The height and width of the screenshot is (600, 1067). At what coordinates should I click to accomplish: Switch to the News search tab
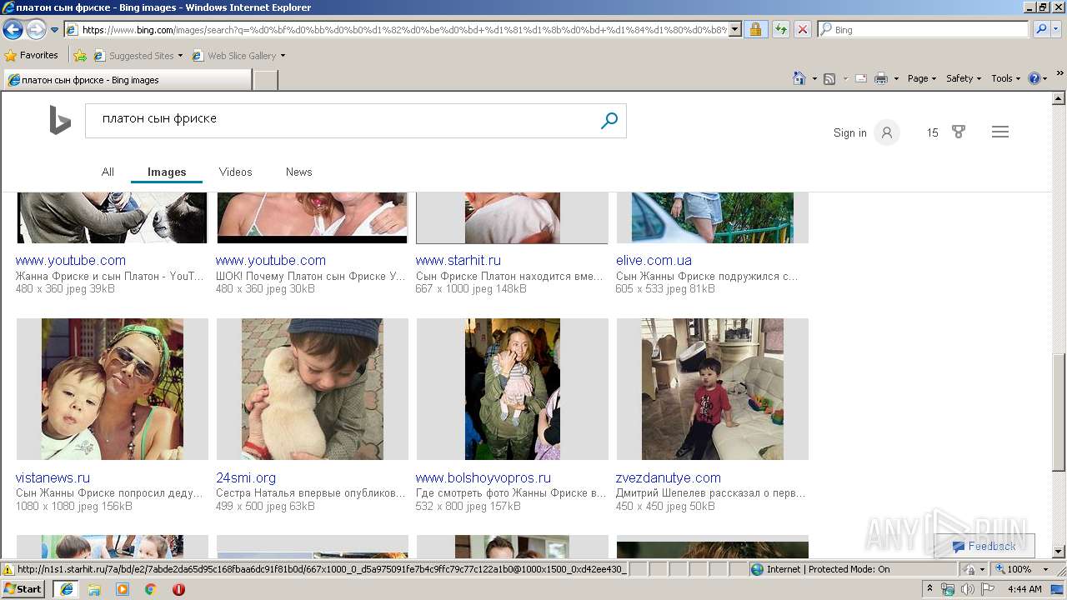coord(298,172)
